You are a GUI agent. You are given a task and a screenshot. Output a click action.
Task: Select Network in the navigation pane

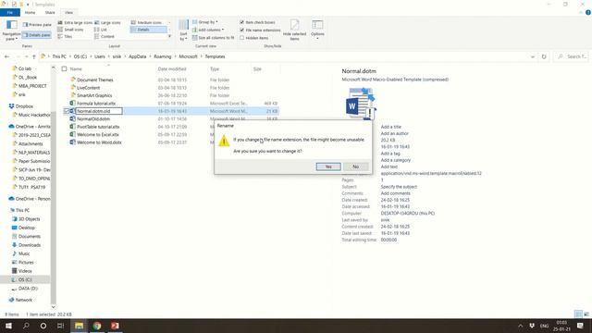[24, 300]
